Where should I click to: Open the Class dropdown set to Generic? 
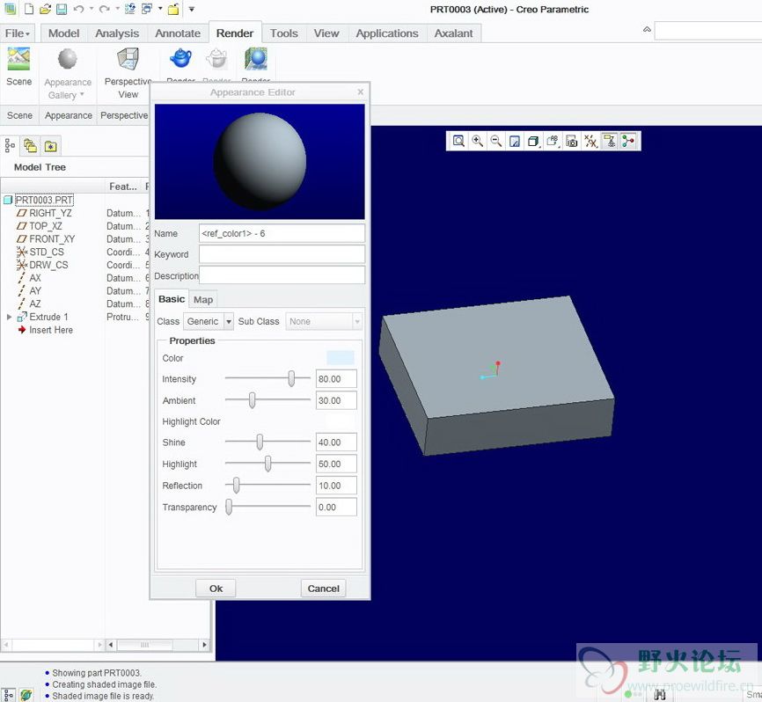[209, 322]
